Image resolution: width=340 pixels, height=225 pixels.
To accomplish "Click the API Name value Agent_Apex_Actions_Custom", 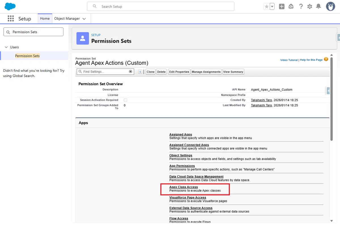I will [x=272, y=90].
